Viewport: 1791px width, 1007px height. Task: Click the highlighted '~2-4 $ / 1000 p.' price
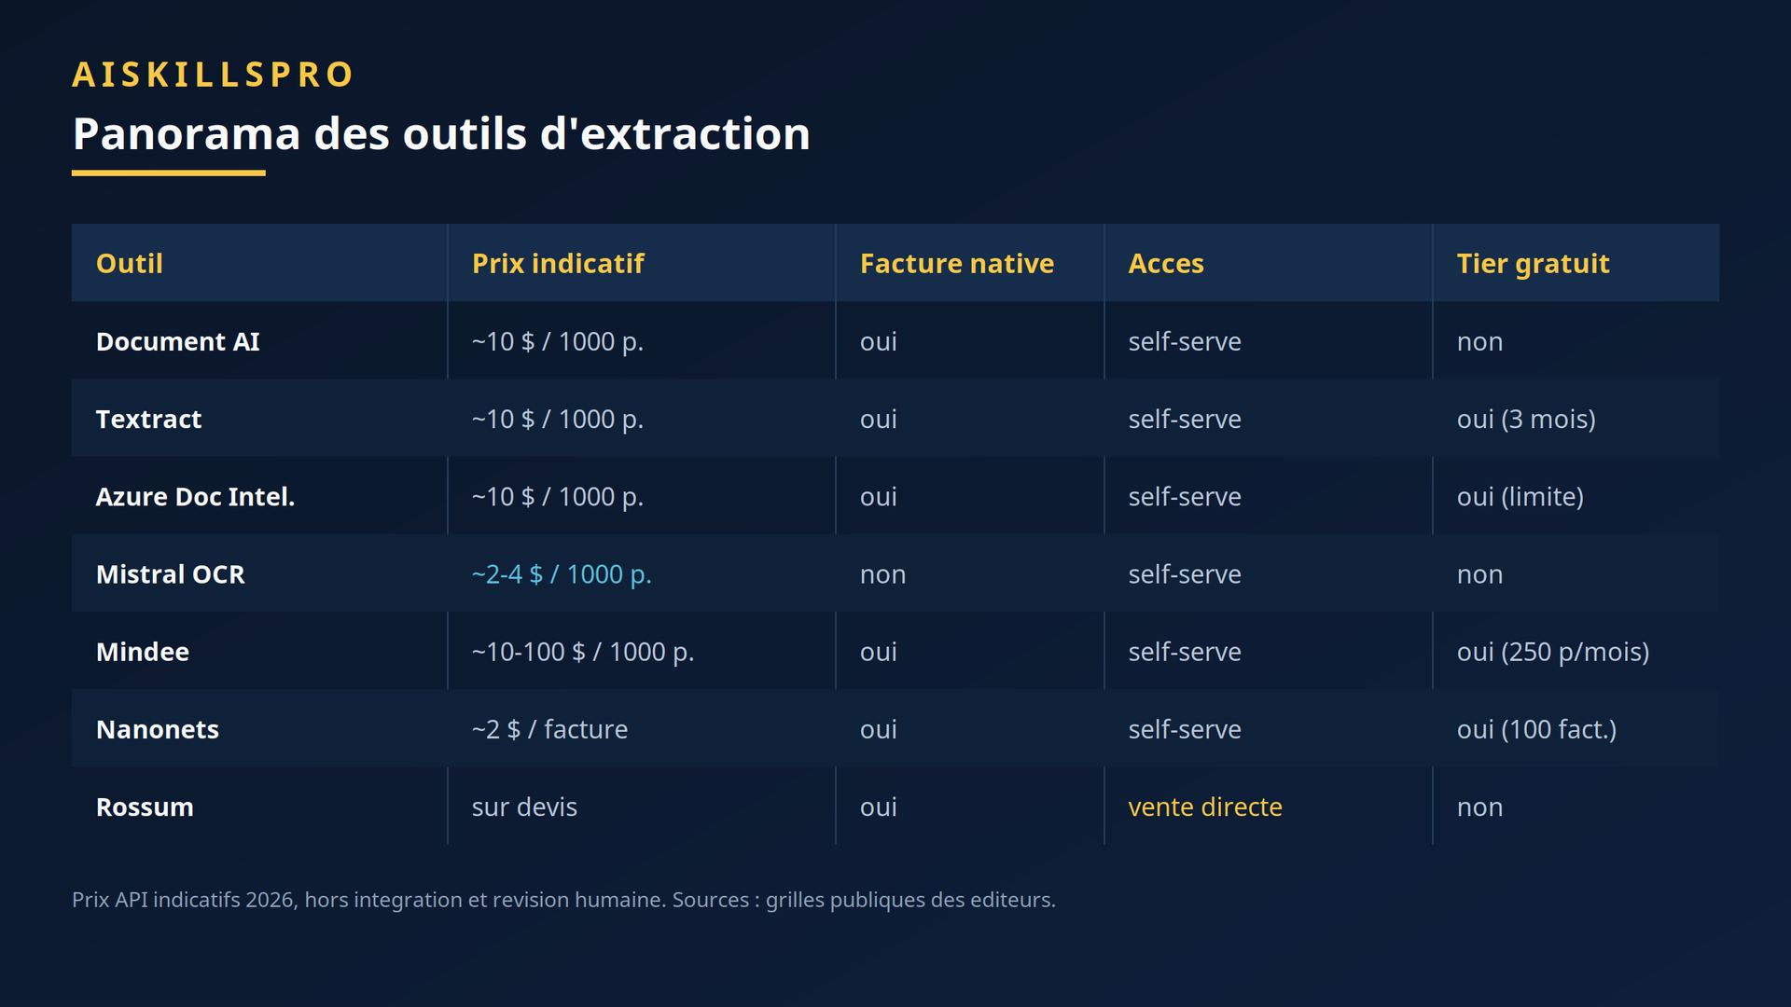click(x=562, y=573)
